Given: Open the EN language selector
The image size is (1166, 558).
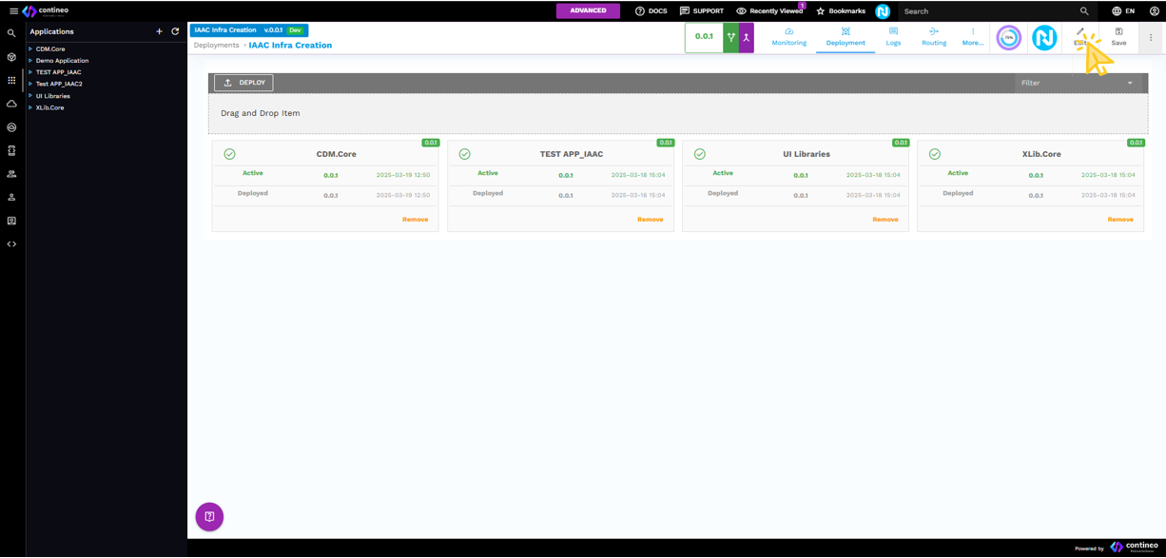Looking at the screenshot, I should (1123, 11).
